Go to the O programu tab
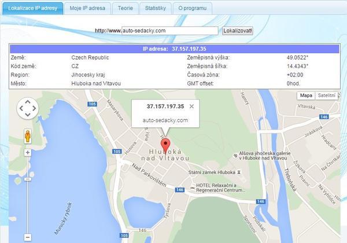Screen dimensions: 347x243 (193, 8)
